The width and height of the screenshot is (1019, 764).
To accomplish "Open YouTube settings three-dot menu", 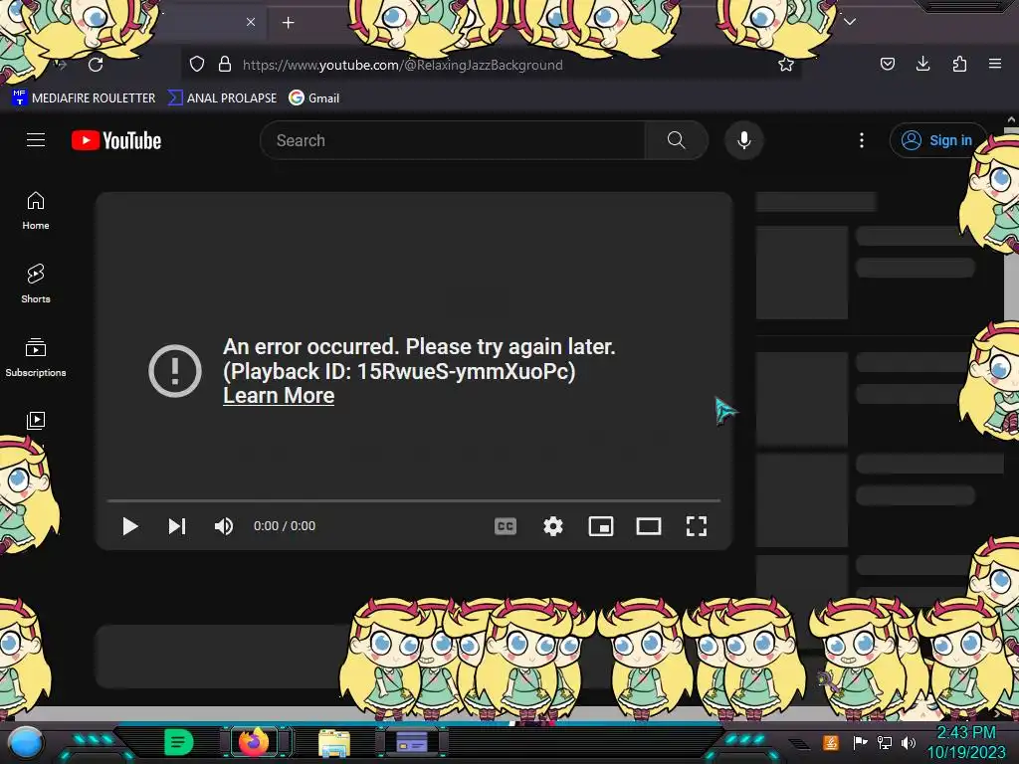I will pyautogui.click(x=862, y=140).
